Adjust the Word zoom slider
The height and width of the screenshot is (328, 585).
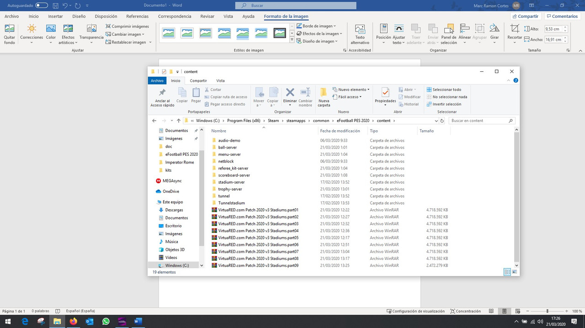click(x=547, y=311)
